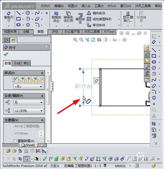Click help icon in status bar
The image size is (164, 169).
[137, 165]
